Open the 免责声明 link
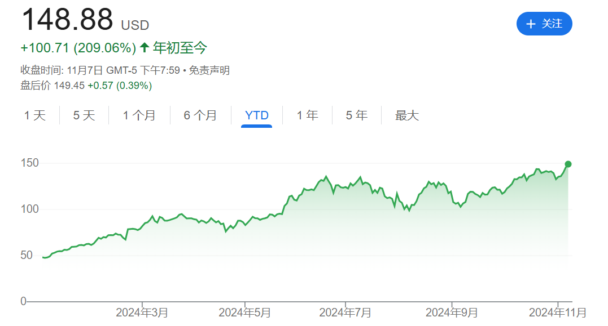This screenshot has width=608, height=326. [209, 70]
